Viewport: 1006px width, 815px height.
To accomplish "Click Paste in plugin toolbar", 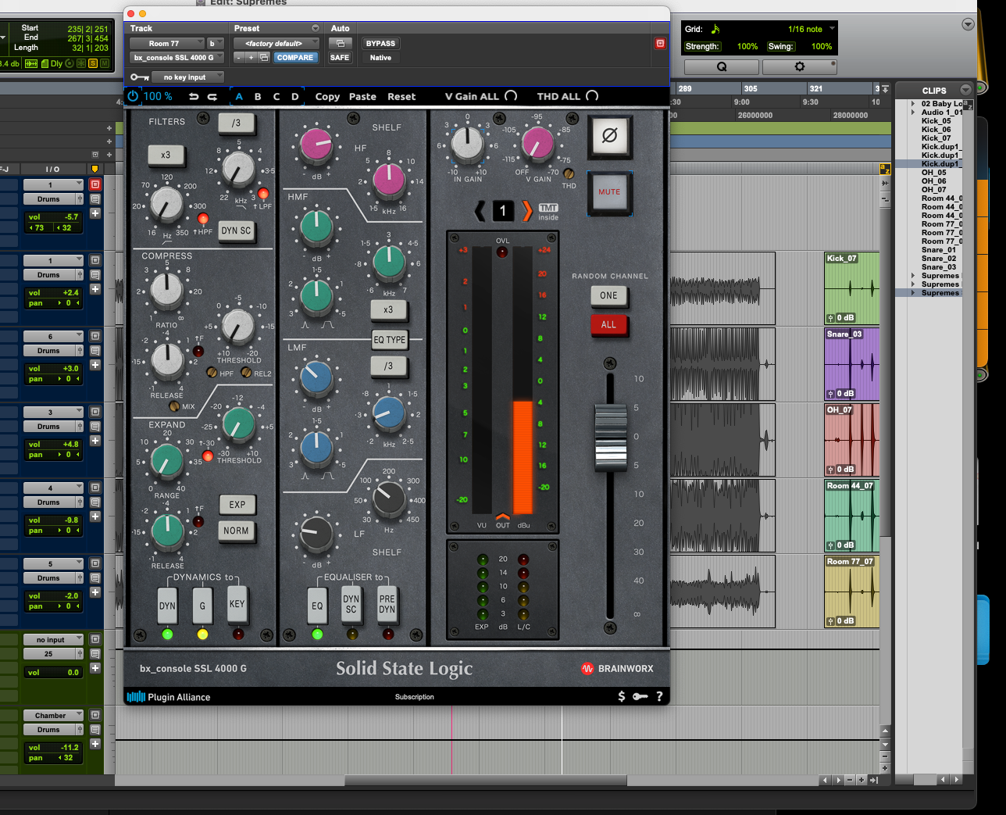I will 362,97.
